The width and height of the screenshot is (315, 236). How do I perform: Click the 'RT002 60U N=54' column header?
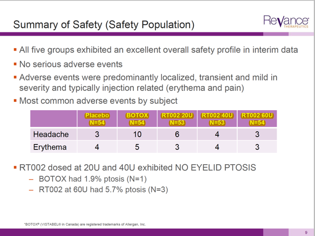257,119
